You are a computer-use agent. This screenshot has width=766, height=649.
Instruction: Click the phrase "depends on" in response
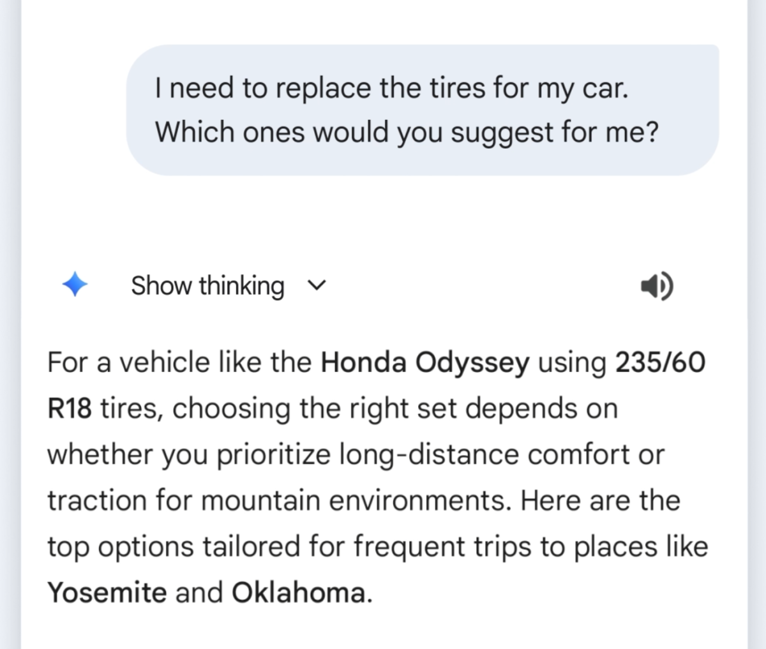click(541, 408)
